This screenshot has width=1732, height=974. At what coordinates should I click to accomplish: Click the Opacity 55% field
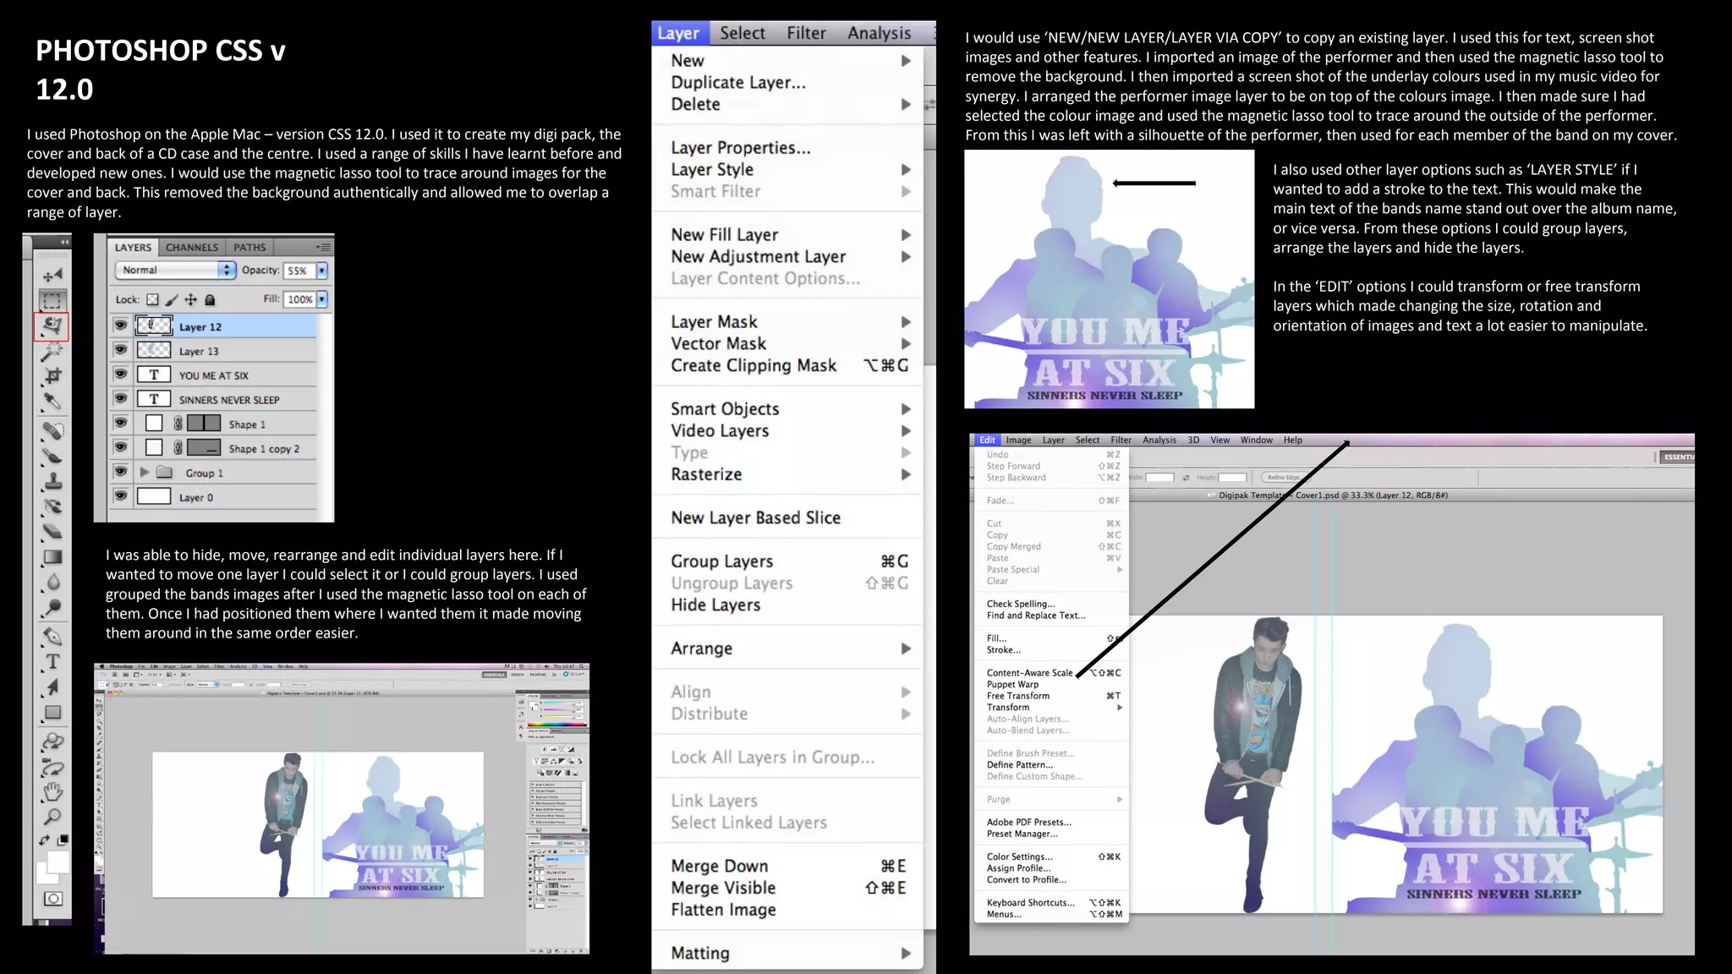(x=300, y=271)
